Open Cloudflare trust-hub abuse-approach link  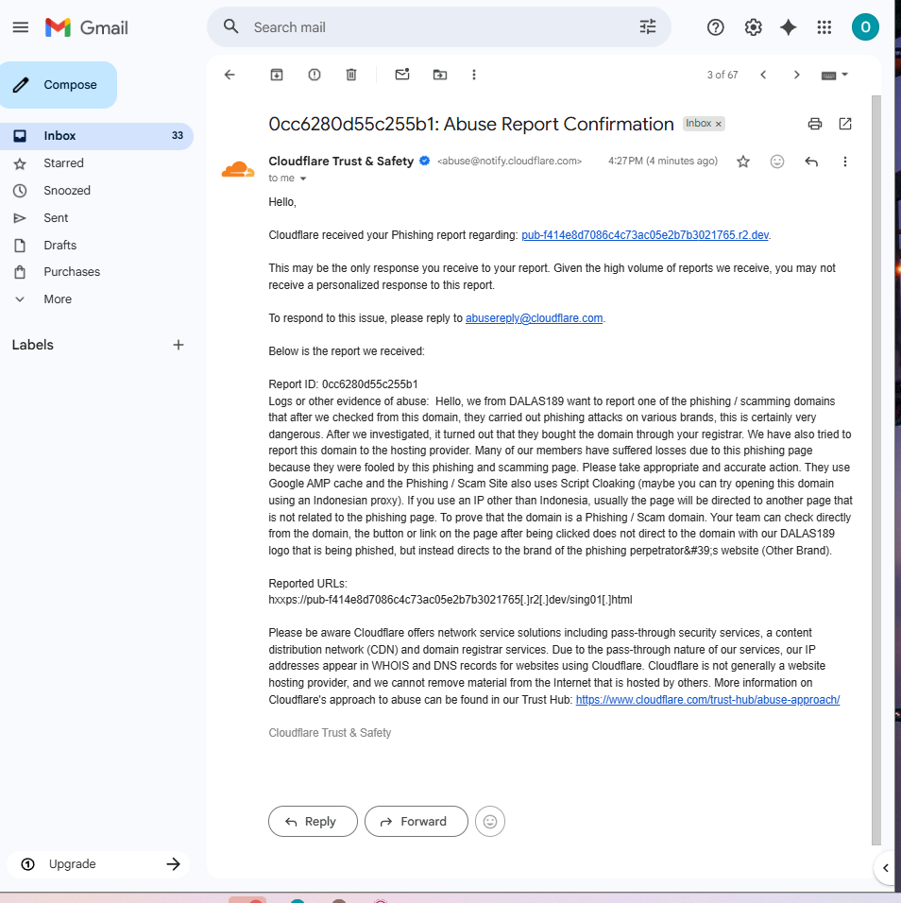tap(707, 700)
